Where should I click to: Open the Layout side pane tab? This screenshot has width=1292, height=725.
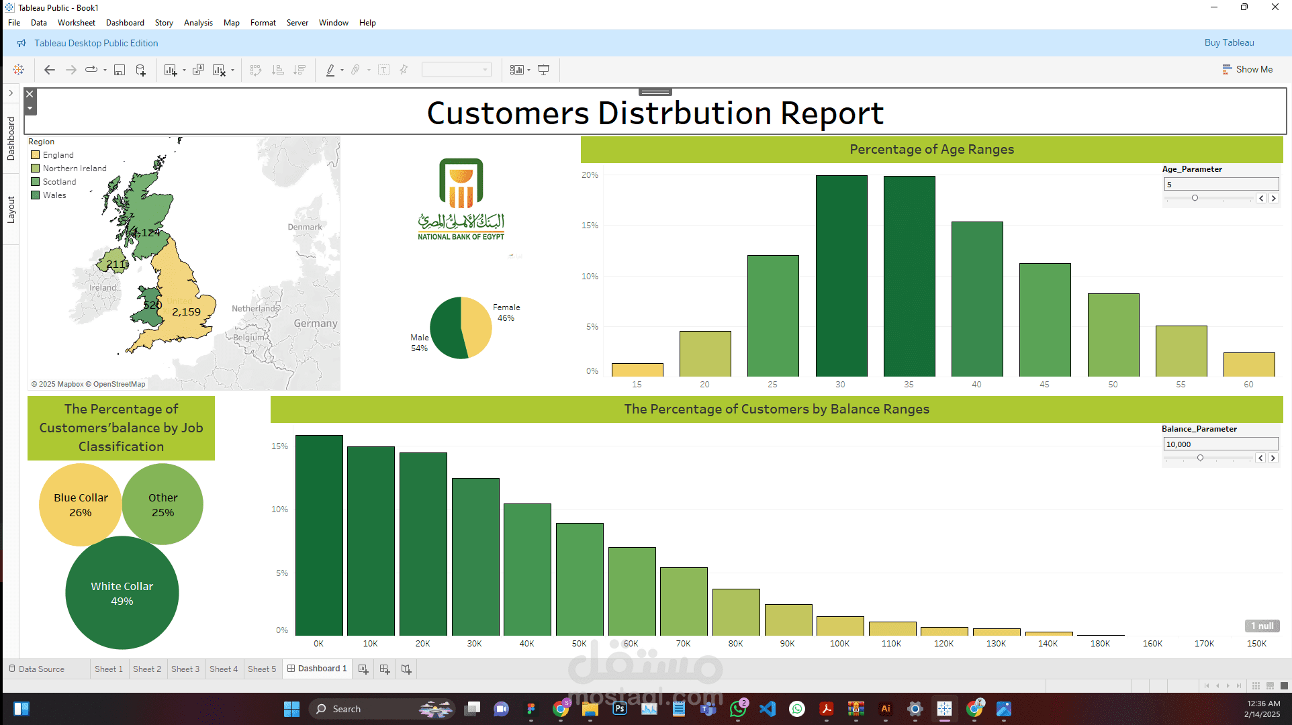[11, 209]
